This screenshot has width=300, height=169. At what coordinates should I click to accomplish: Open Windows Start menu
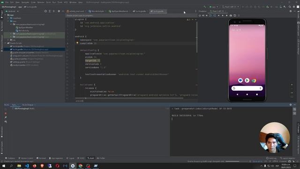pyautogui.click(x=4, y=166)
